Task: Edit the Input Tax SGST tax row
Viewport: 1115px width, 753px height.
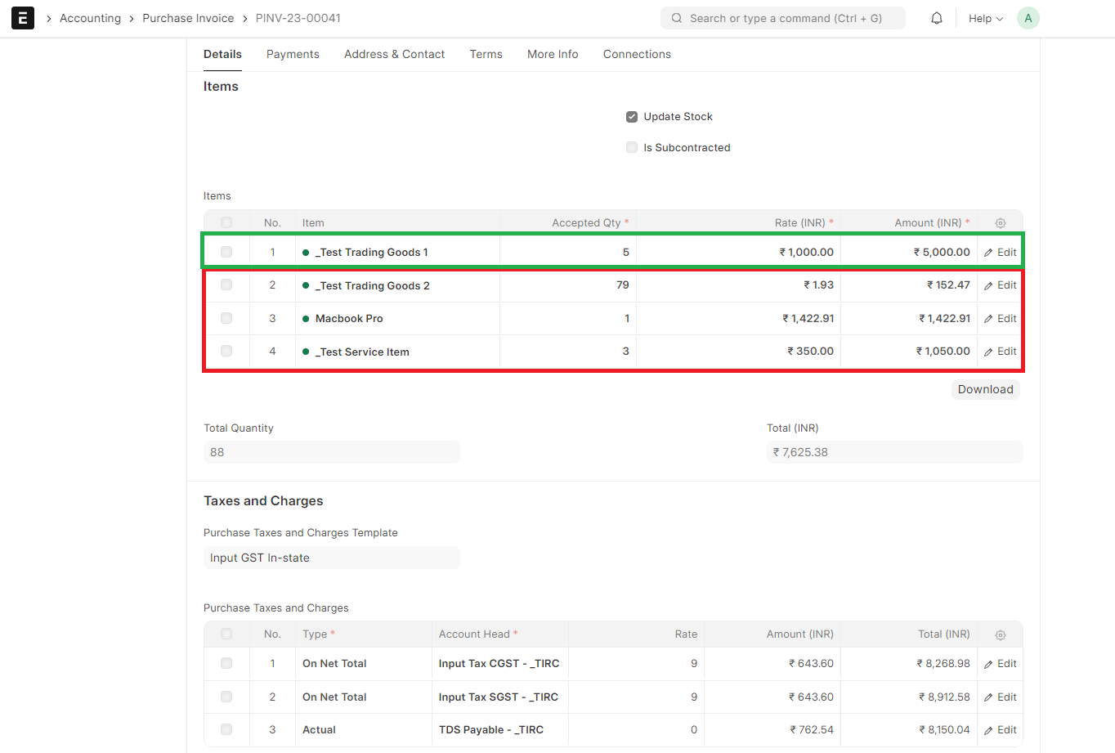Action: point(1000,697)
